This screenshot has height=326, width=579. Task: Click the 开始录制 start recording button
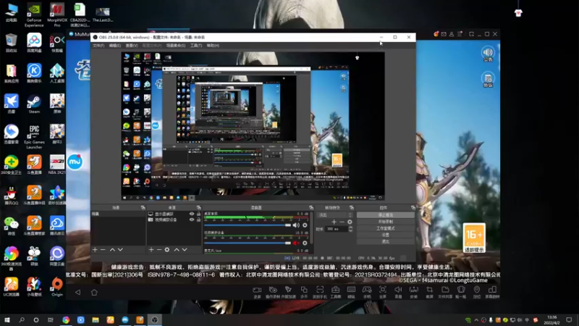coord(386,222)
